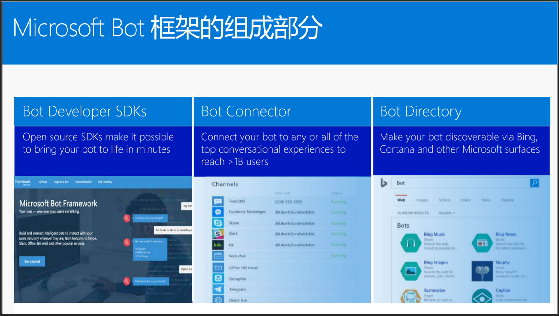
Task: Select the Telegram channel icon
Action: pos(218,289)
